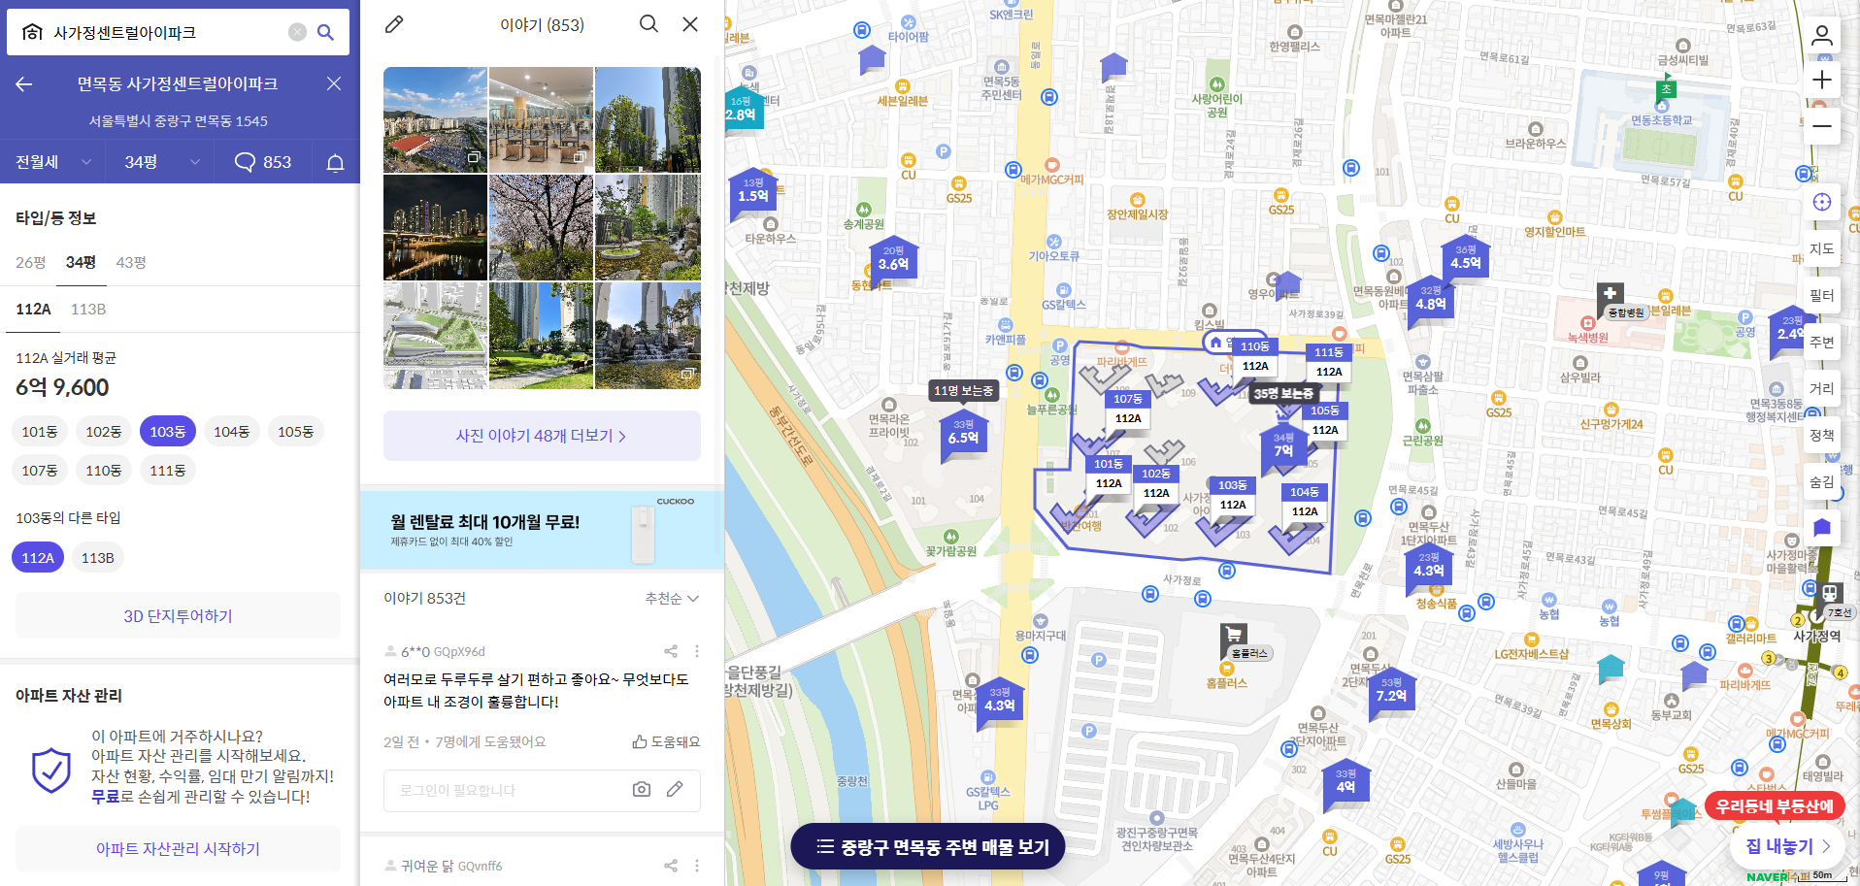1860x886 pixels.
Task: Click the 지도 map type button
Action: pos(1822,248)
